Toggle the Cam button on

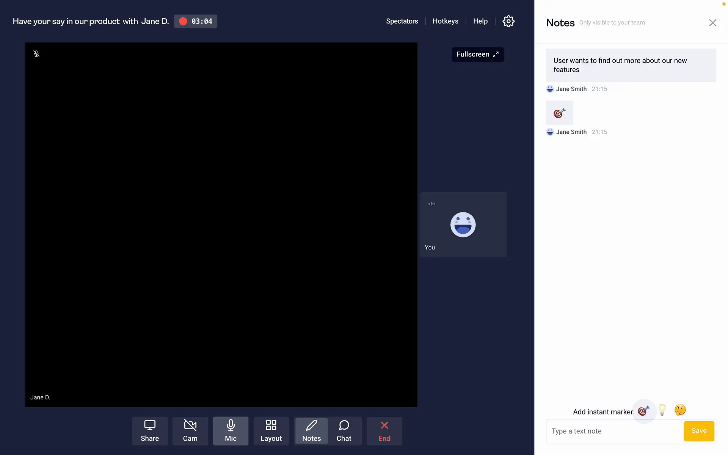(190, 431)
